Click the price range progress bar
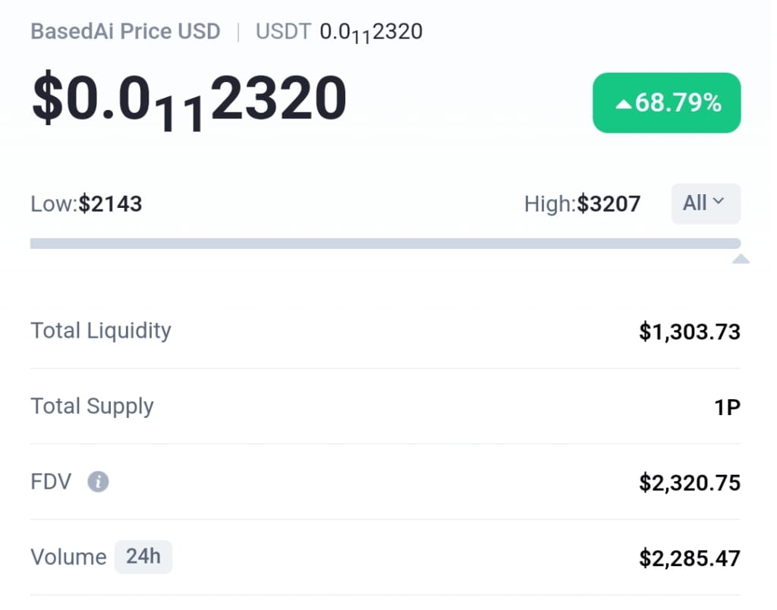The height and width of the screenshot is (610, 777). [385, 243]
